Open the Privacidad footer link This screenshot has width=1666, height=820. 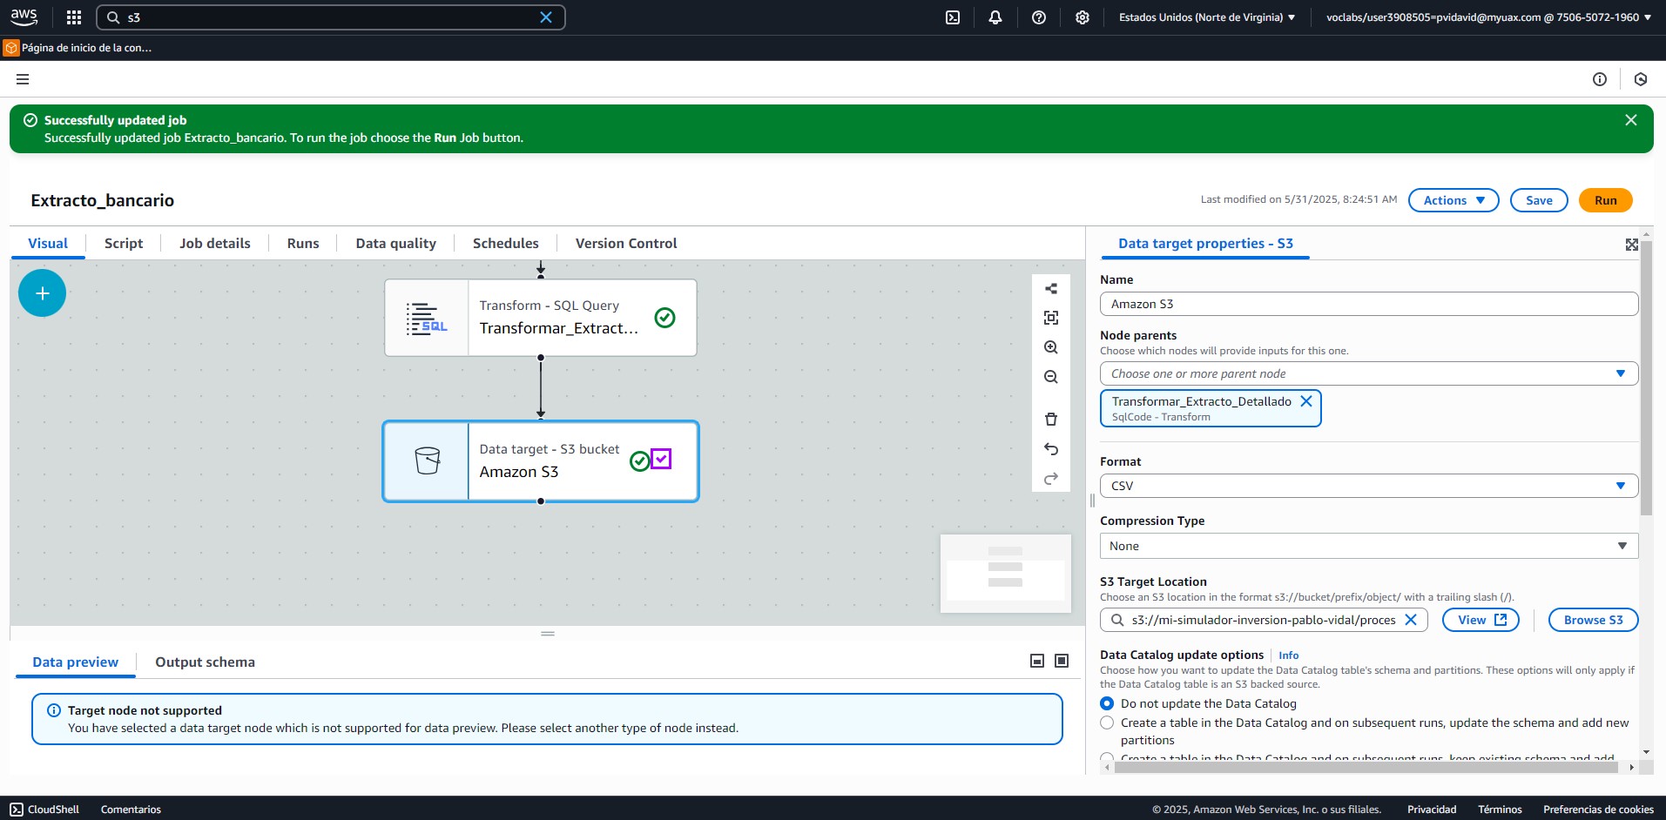(x=1432, y=810)
